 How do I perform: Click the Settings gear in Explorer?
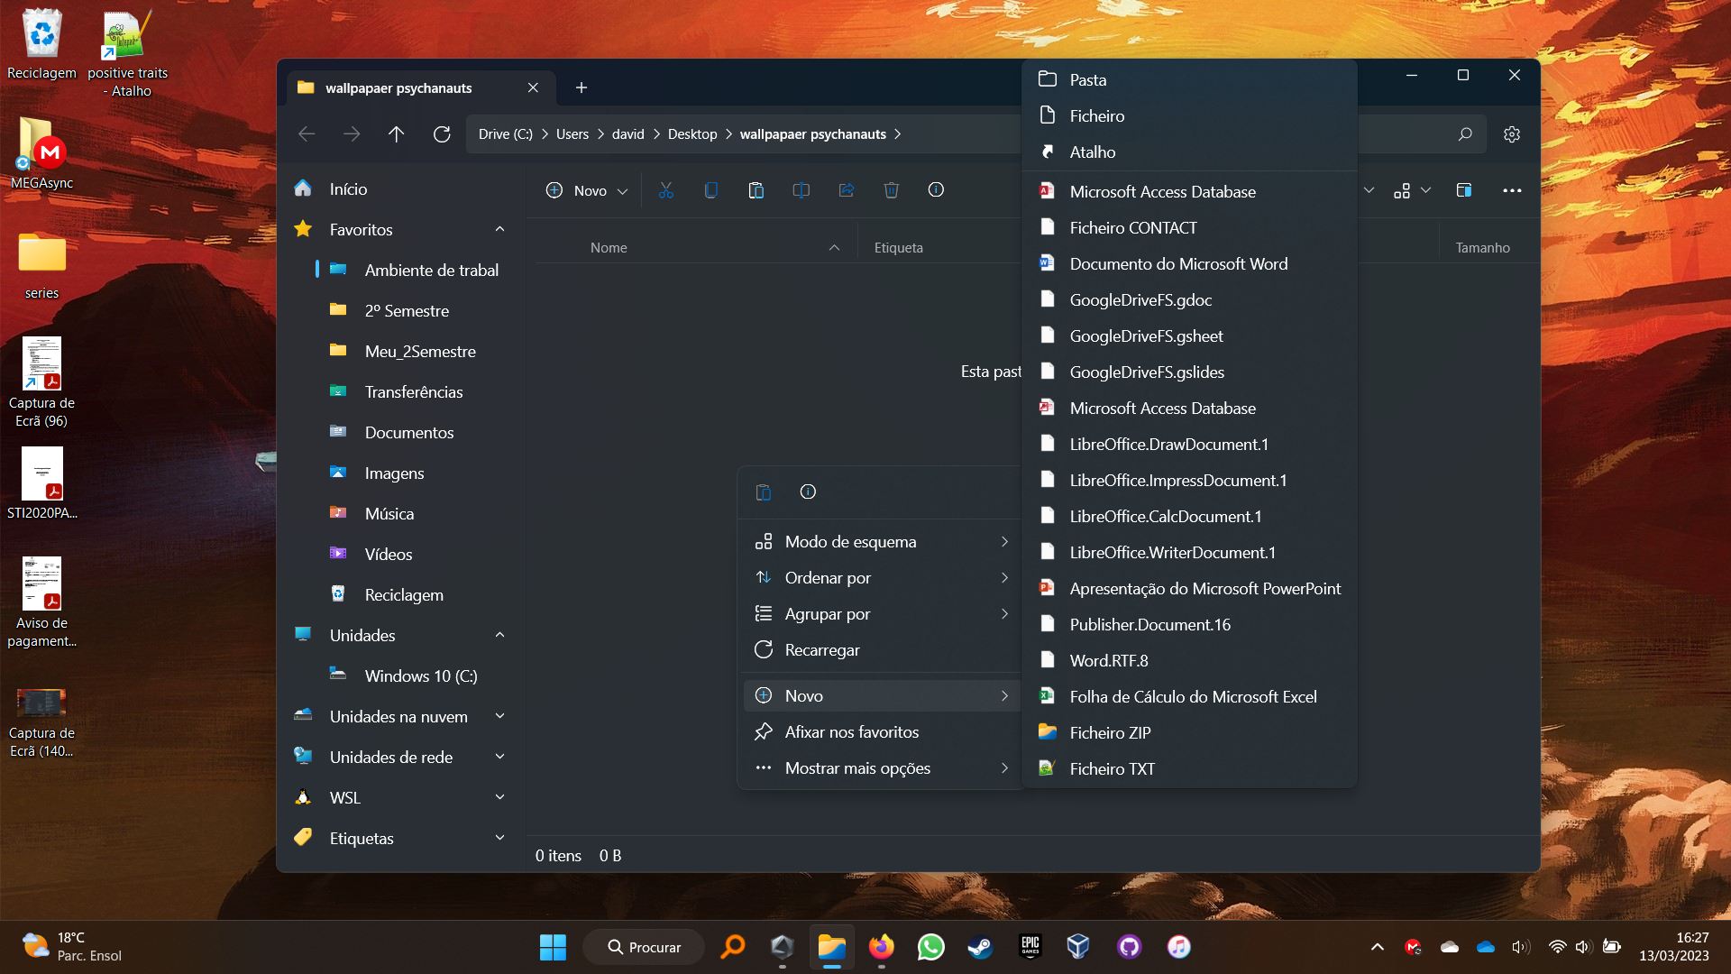(x=1512, y=133)
